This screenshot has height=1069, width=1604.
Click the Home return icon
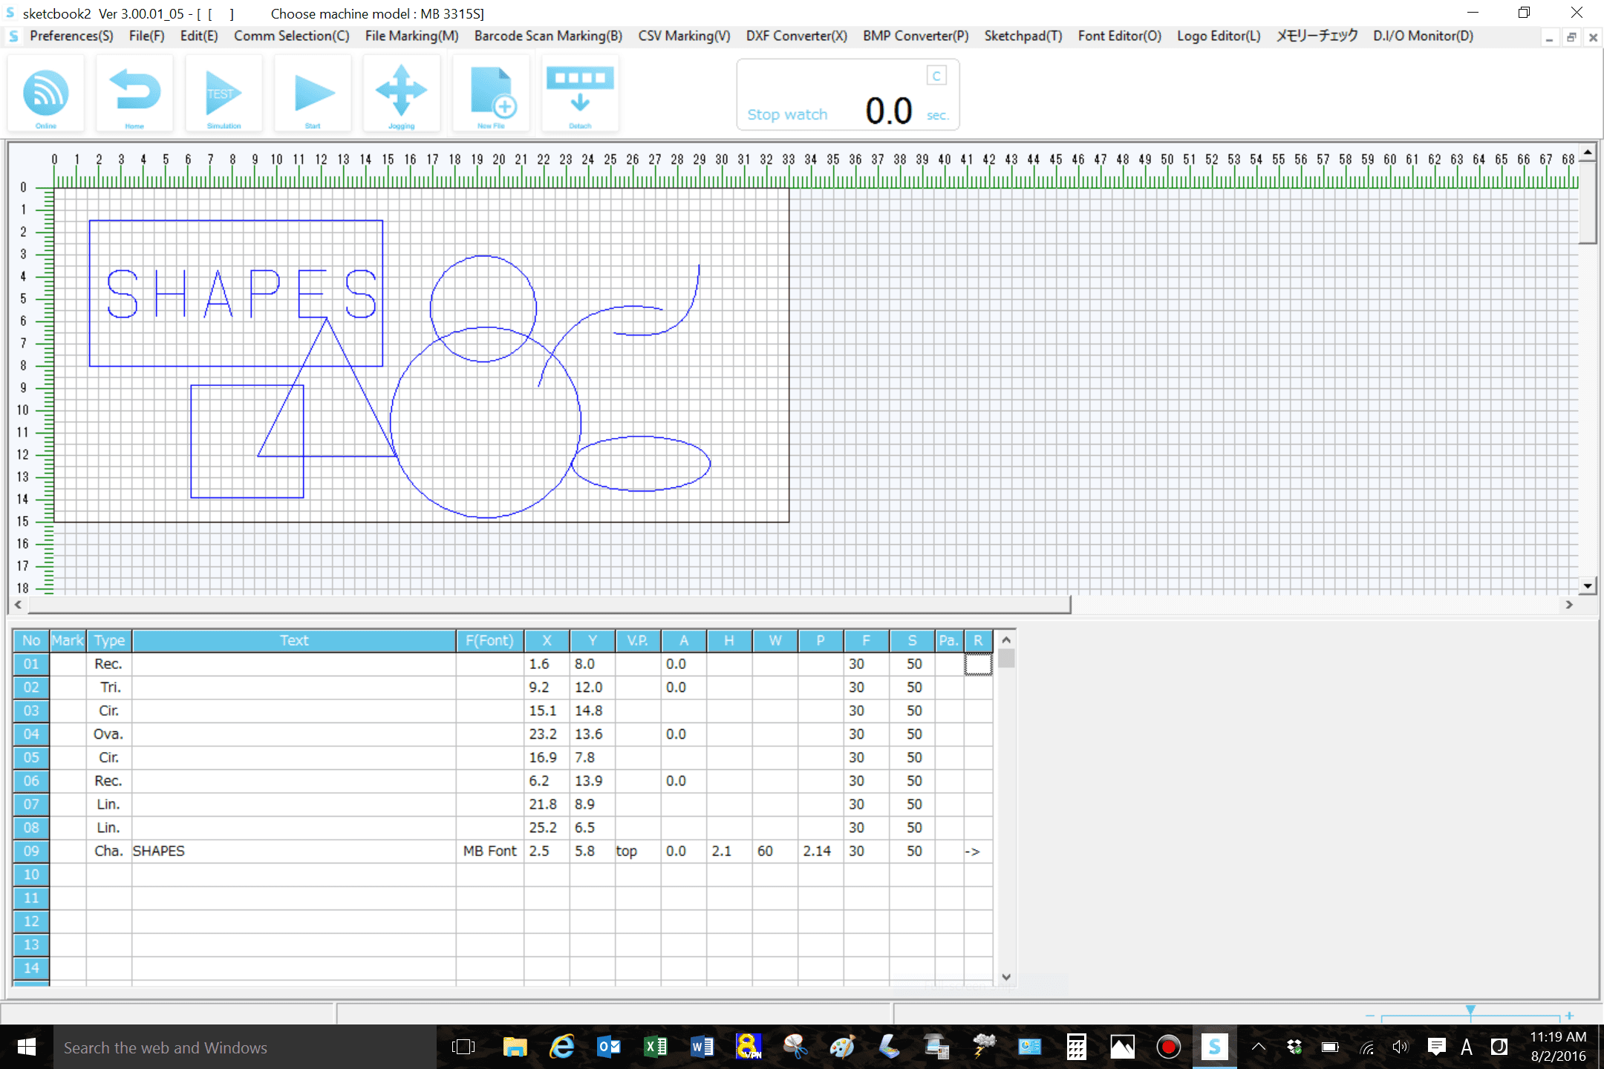pyautogui.click(x=134, y=94)
